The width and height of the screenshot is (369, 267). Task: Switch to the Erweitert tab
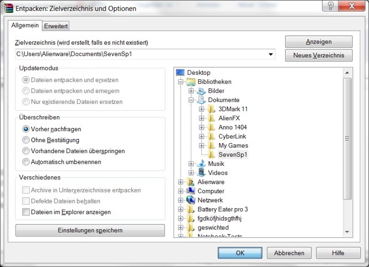point(56,26)
